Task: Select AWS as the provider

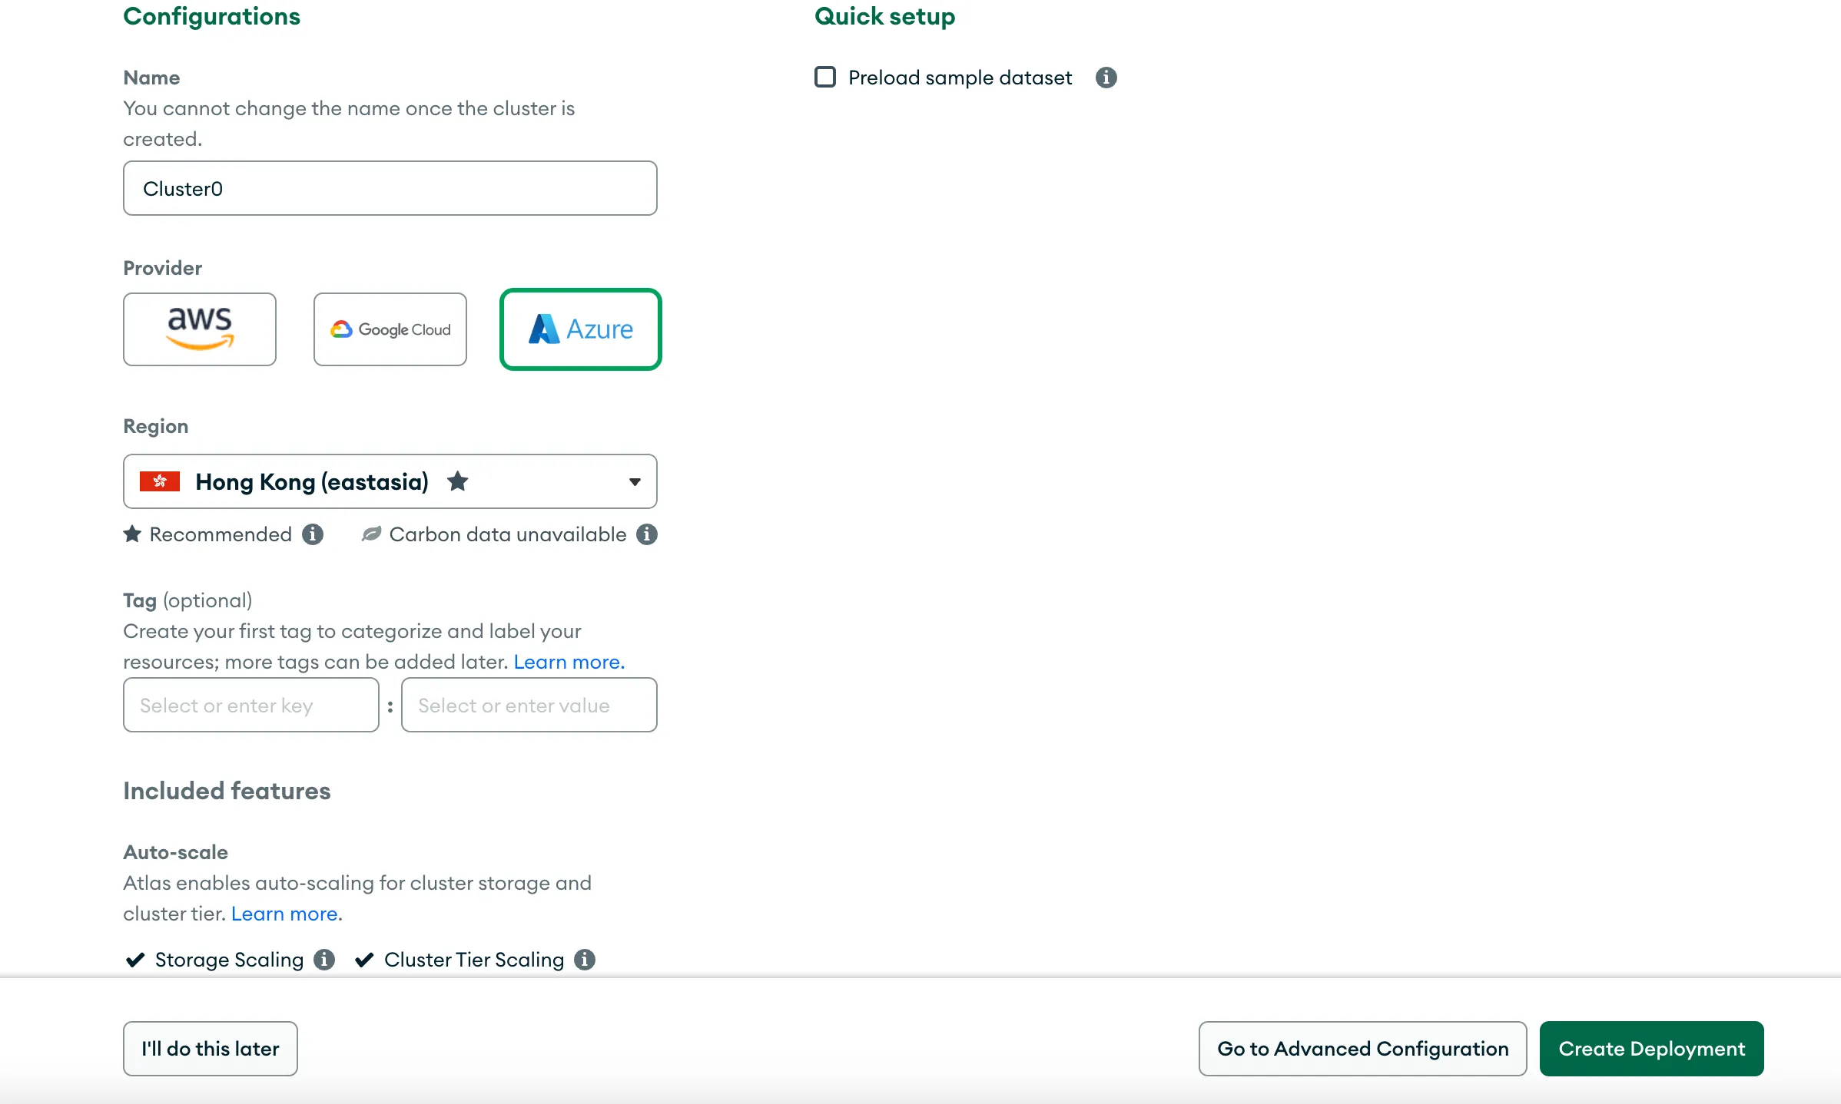Action: [200, 329]
